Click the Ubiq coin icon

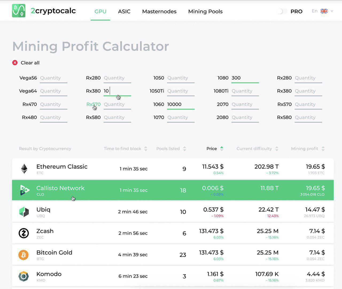[x=24, y=212]
